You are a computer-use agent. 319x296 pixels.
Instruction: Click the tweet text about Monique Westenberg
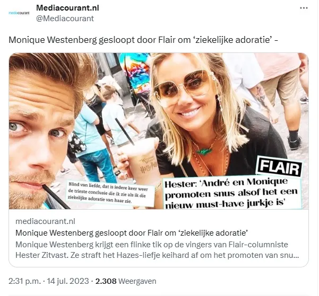pos(143,40)
